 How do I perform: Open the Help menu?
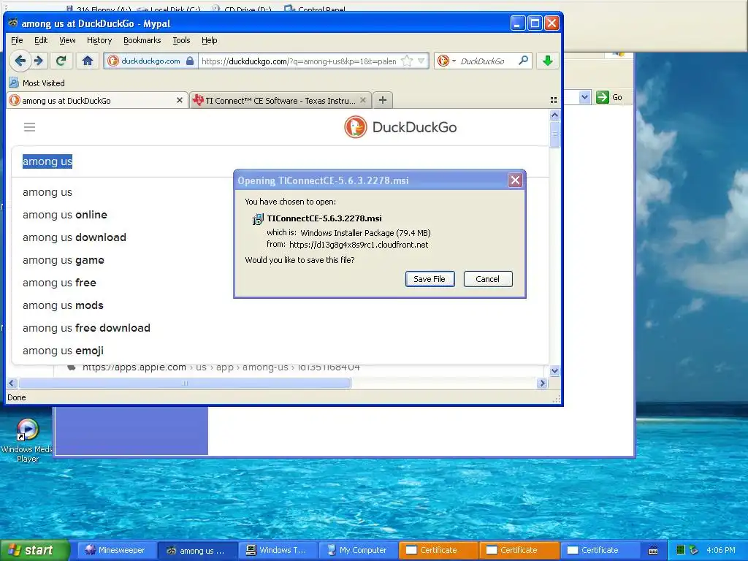[x=210, y=40]
